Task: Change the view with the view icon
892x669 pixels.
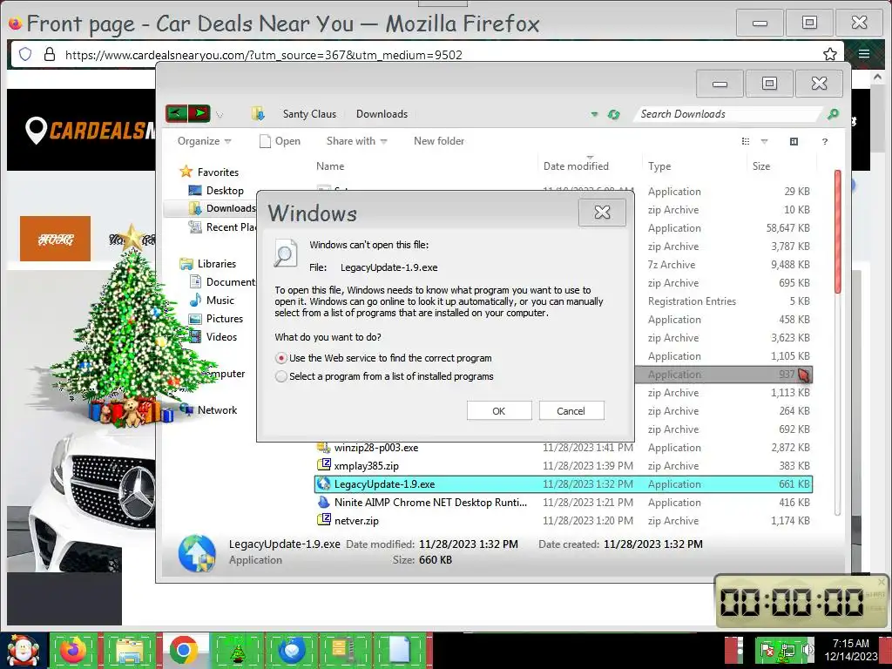Action: click(746, 141)
